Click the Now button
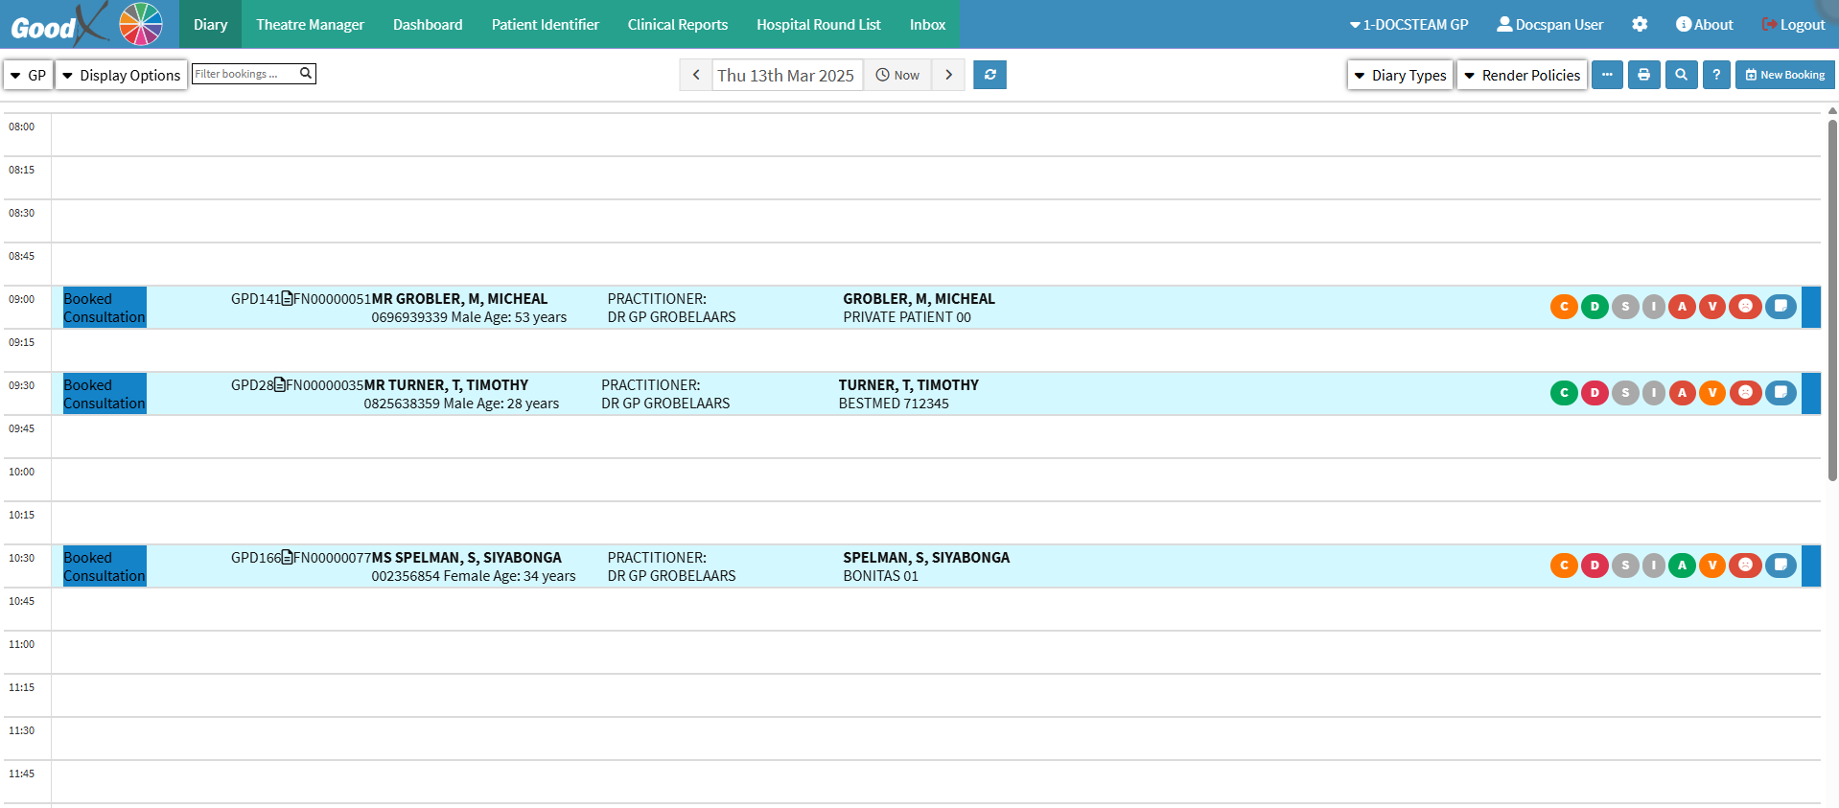The height and width of the screenshot is (808, 1839). tap(897, 75)
